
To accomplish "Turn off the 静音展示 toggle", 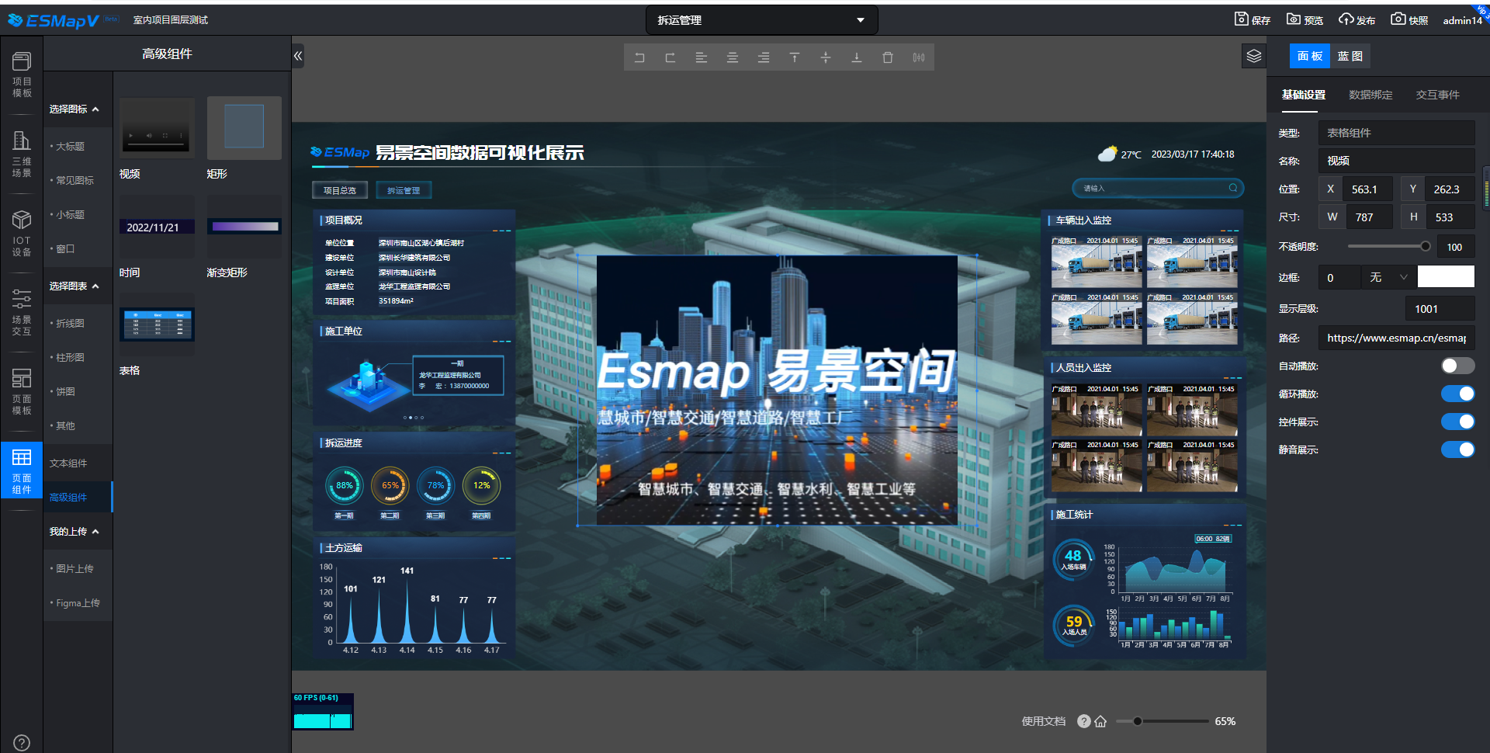I will (1457, 449).
